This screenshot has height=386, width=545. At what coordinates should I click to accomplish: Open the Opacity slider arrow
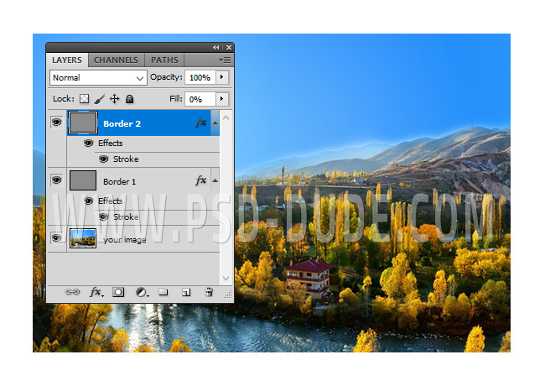[x=222, y=77]
